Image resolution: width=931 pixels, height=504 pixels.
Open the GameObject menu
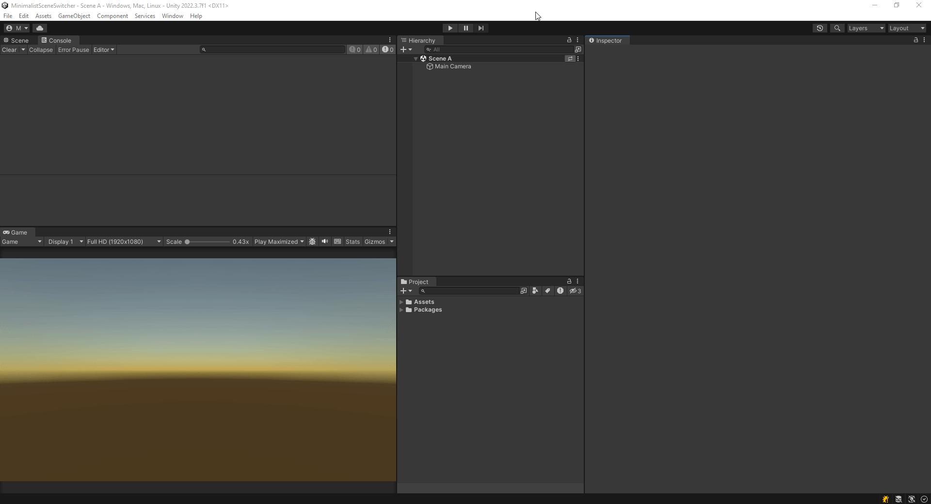tap(74, 16)
